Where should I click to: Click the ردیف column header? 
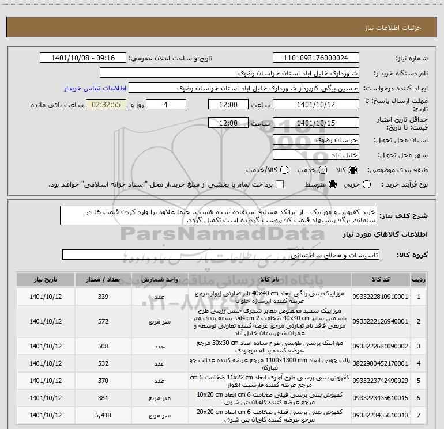point(419,280)
